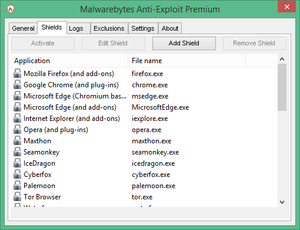Click the Add Shield button
The image size is (300, 230).
click(184, 43)
